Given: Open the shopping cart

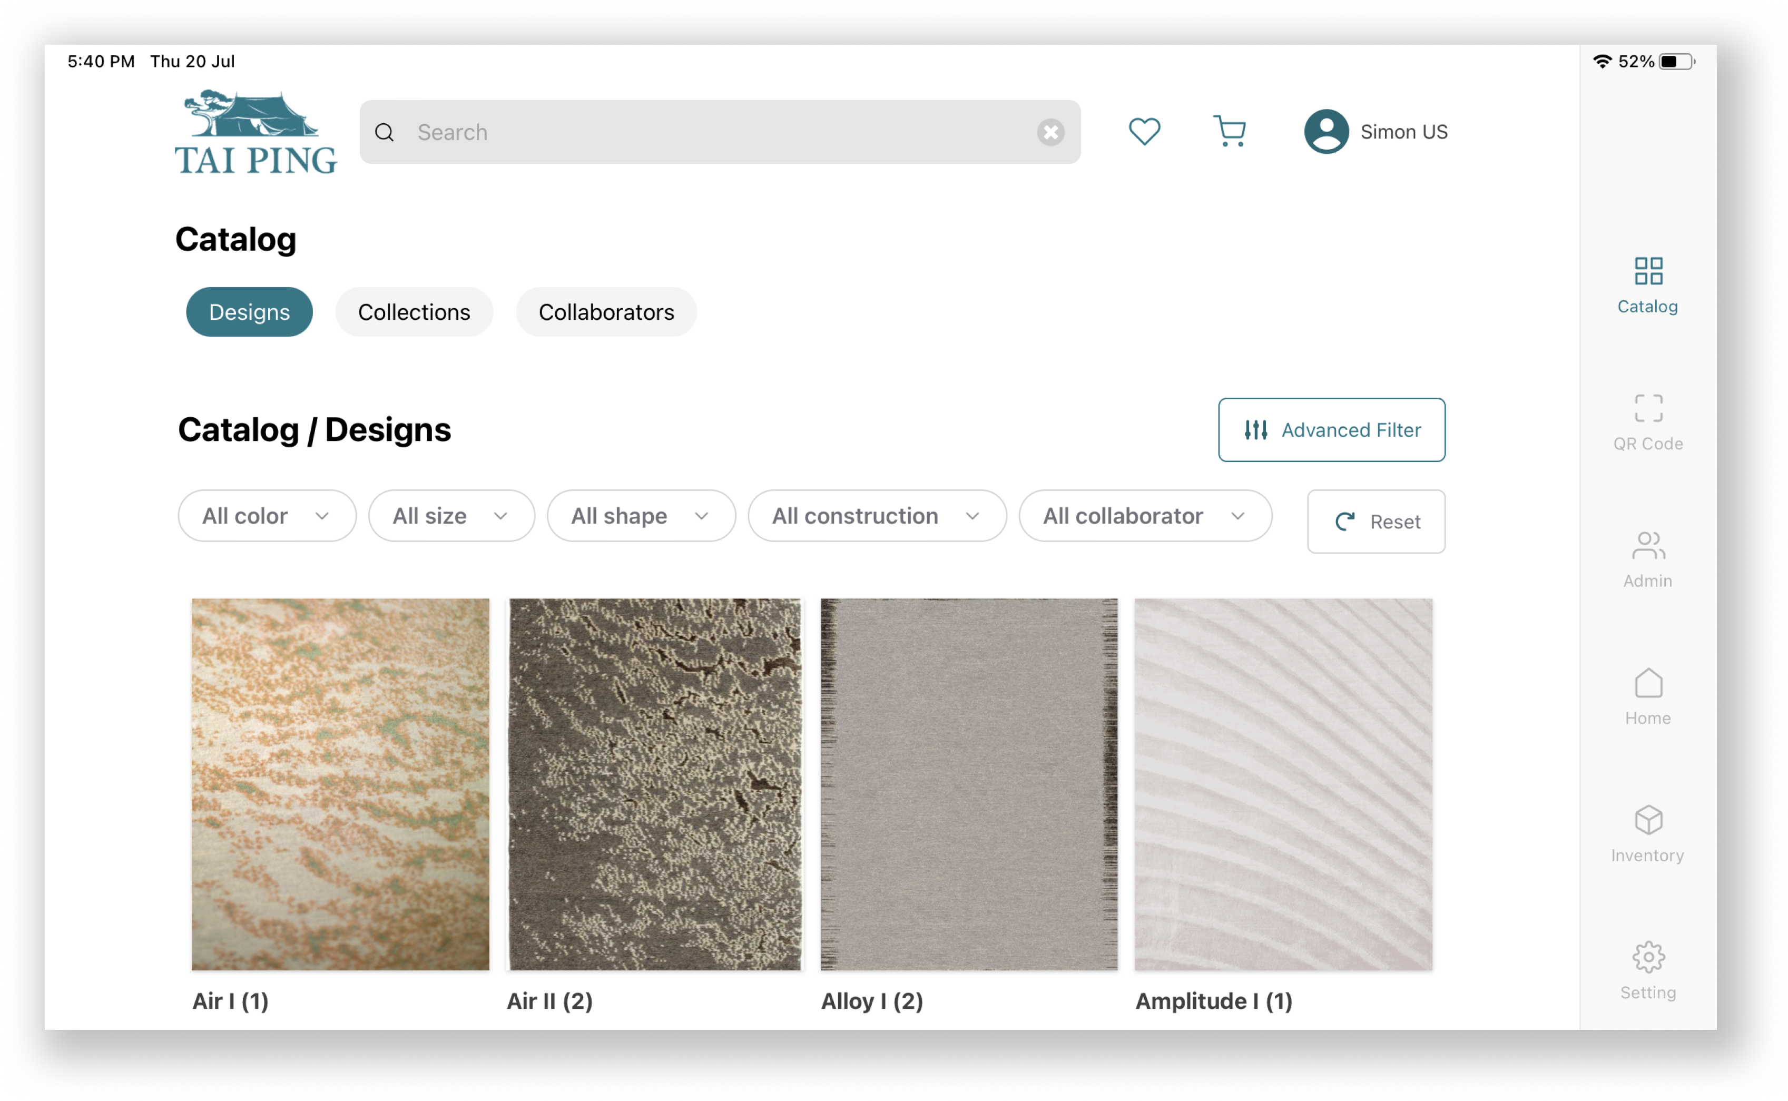Looking at the screenshot, I should point(1230,132).
